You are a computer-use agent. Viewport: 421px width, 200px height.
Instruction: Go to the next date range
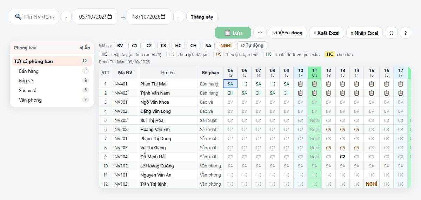coord(179,17)
